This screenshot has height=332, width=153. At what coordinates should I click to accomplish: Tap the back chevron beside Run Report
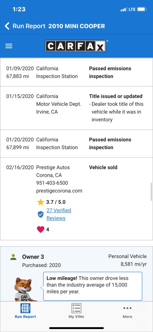(7, 26)
